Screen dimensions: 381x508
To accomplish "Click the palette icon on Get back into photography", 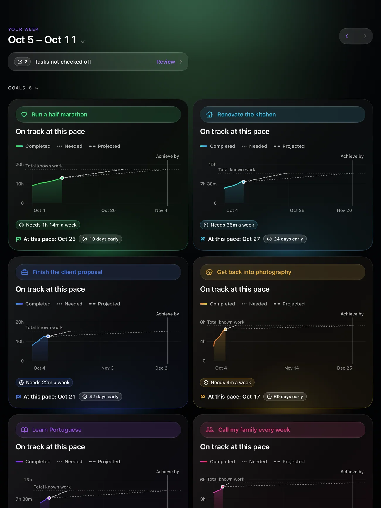I will click(209, 272).
